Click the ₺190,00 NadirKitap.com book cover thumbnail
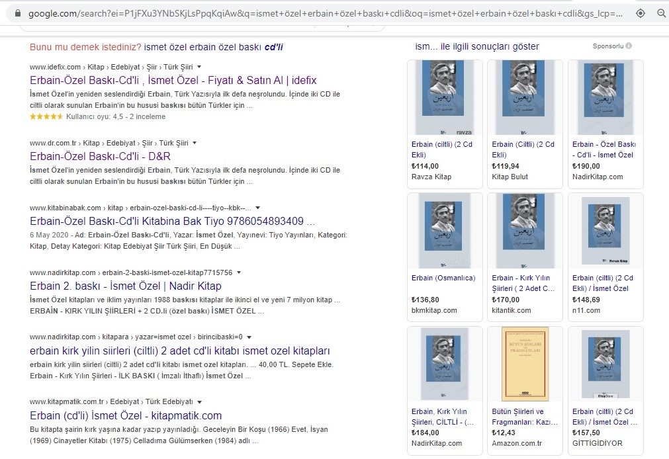 click(605, 97)
